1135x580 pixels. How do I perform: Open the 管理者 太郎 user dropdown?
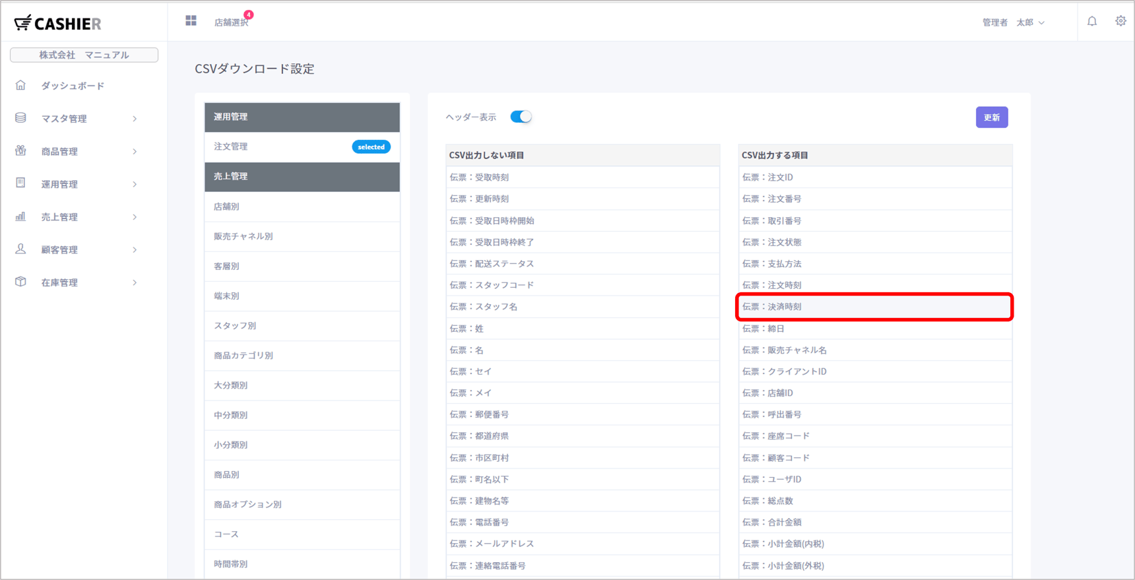coord(1014,22)
